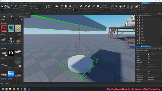Insert a Spawn location
Screen dimensions: 162x91
click(x=116, y=7)
